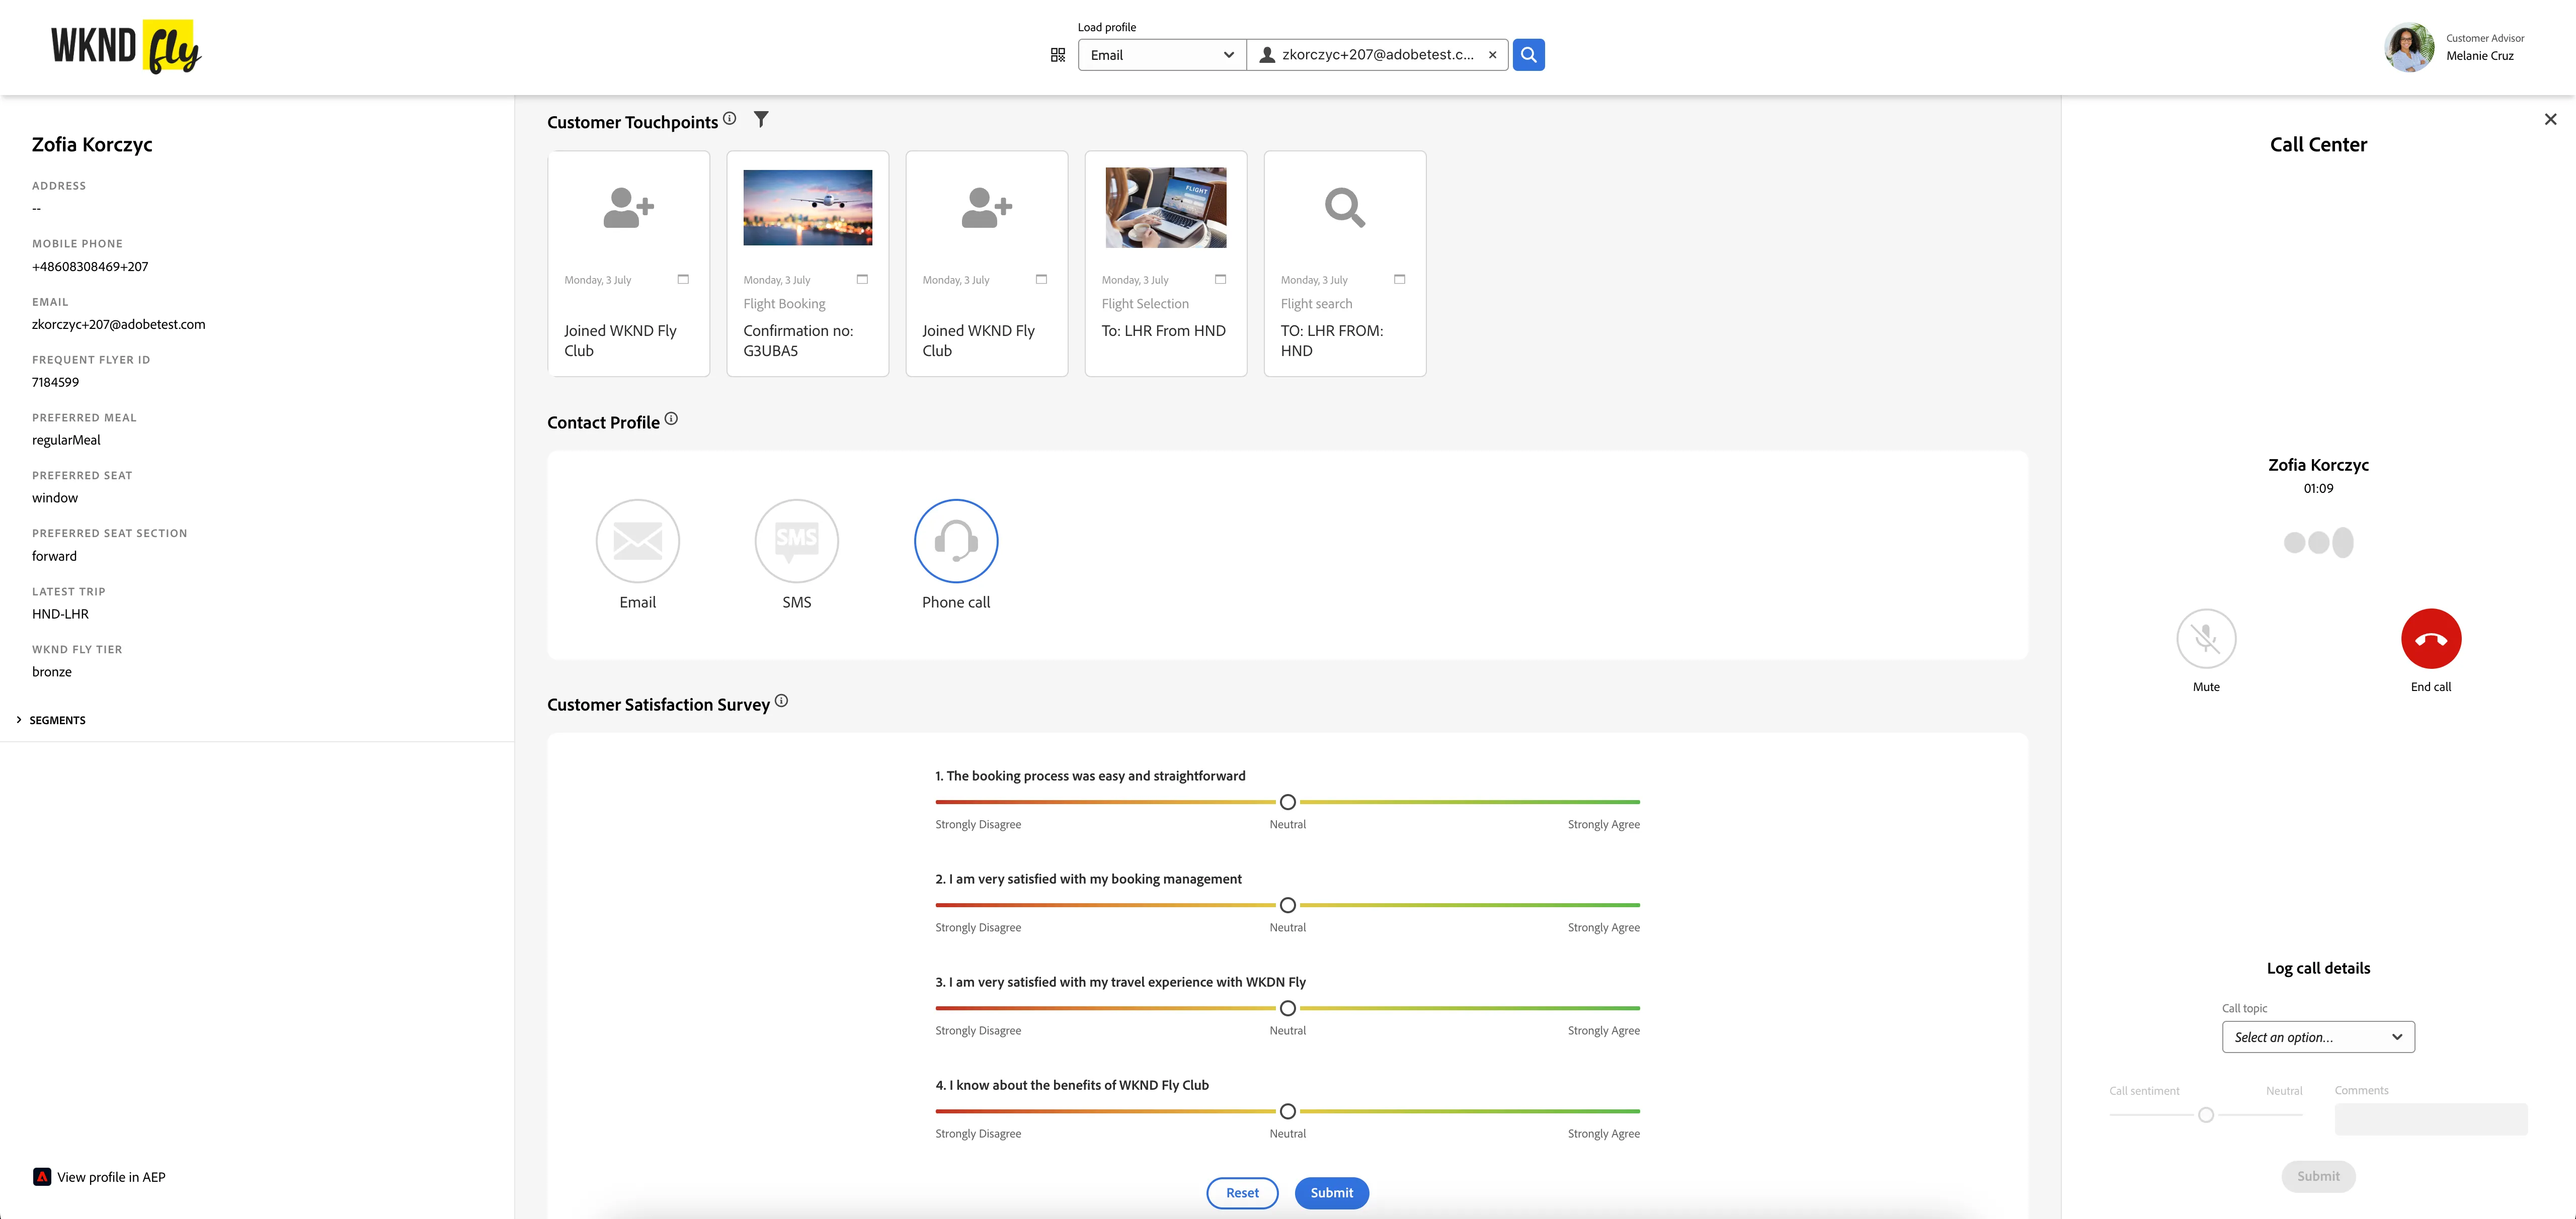Adjust the WKND Fly Club benefits slider

(1288, 1111)
